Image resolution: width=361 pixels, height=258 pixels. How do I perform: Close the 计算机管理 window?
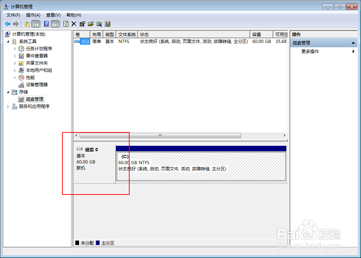click(x=352, y=6)
